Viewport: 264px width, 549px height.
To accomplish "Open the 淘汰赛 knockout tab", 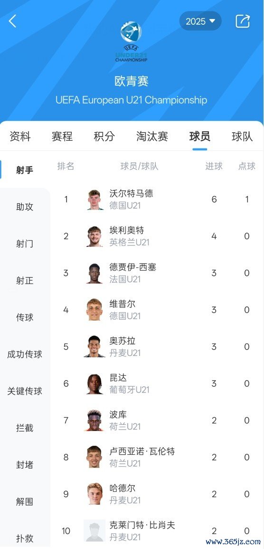I will click(x=152, y=136).
